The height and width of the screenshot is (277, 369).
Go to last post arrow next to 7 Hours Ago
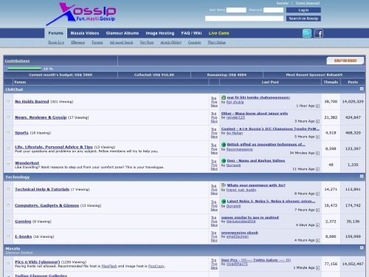pyautogui.click(x=317, y=210)
